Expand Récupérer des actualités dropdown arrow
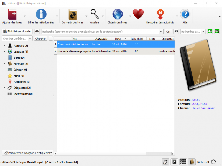This screenshot has width=222, height=166. [177, 16]
